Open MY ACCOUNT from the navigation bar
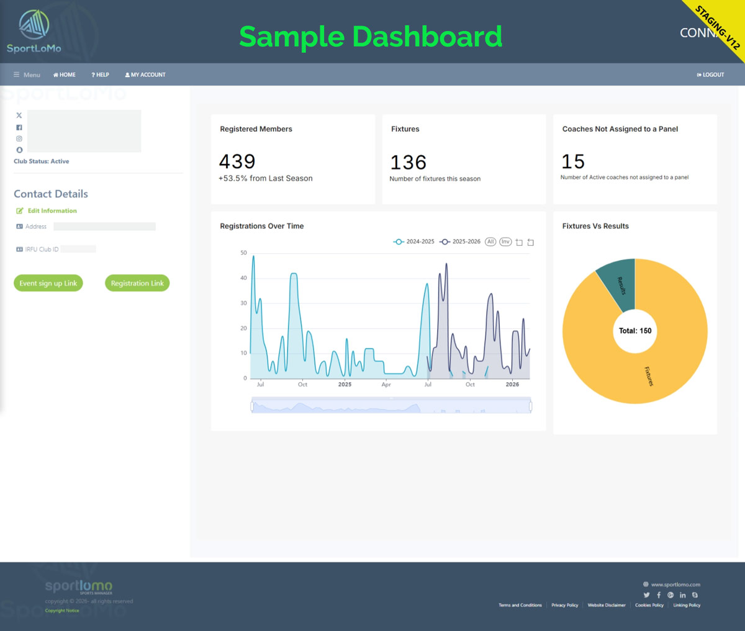Viewport: 745px width, 631px height. pos(145,74)
